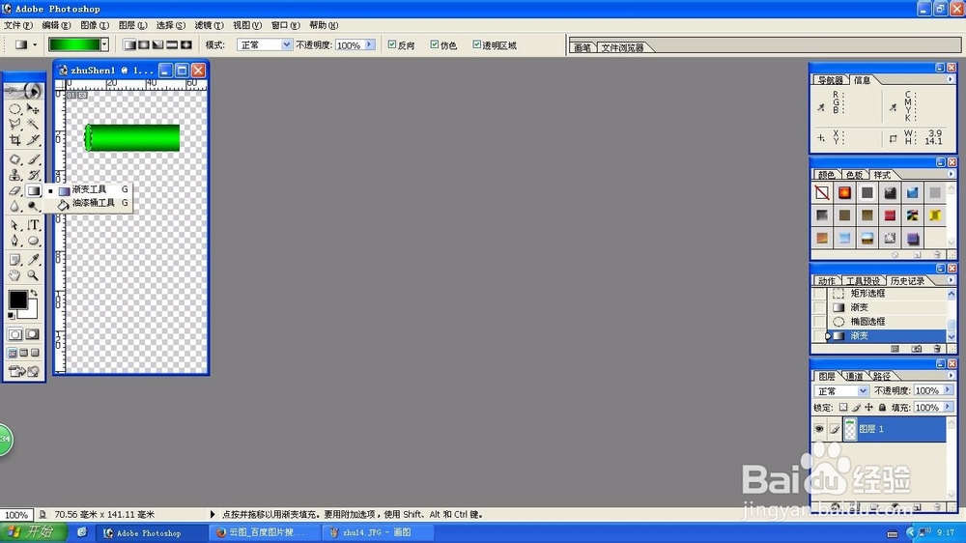Select the Burn/Dodge tool
Image resolution: width=966 pixels, height=543 pixels.
point(33,207)
